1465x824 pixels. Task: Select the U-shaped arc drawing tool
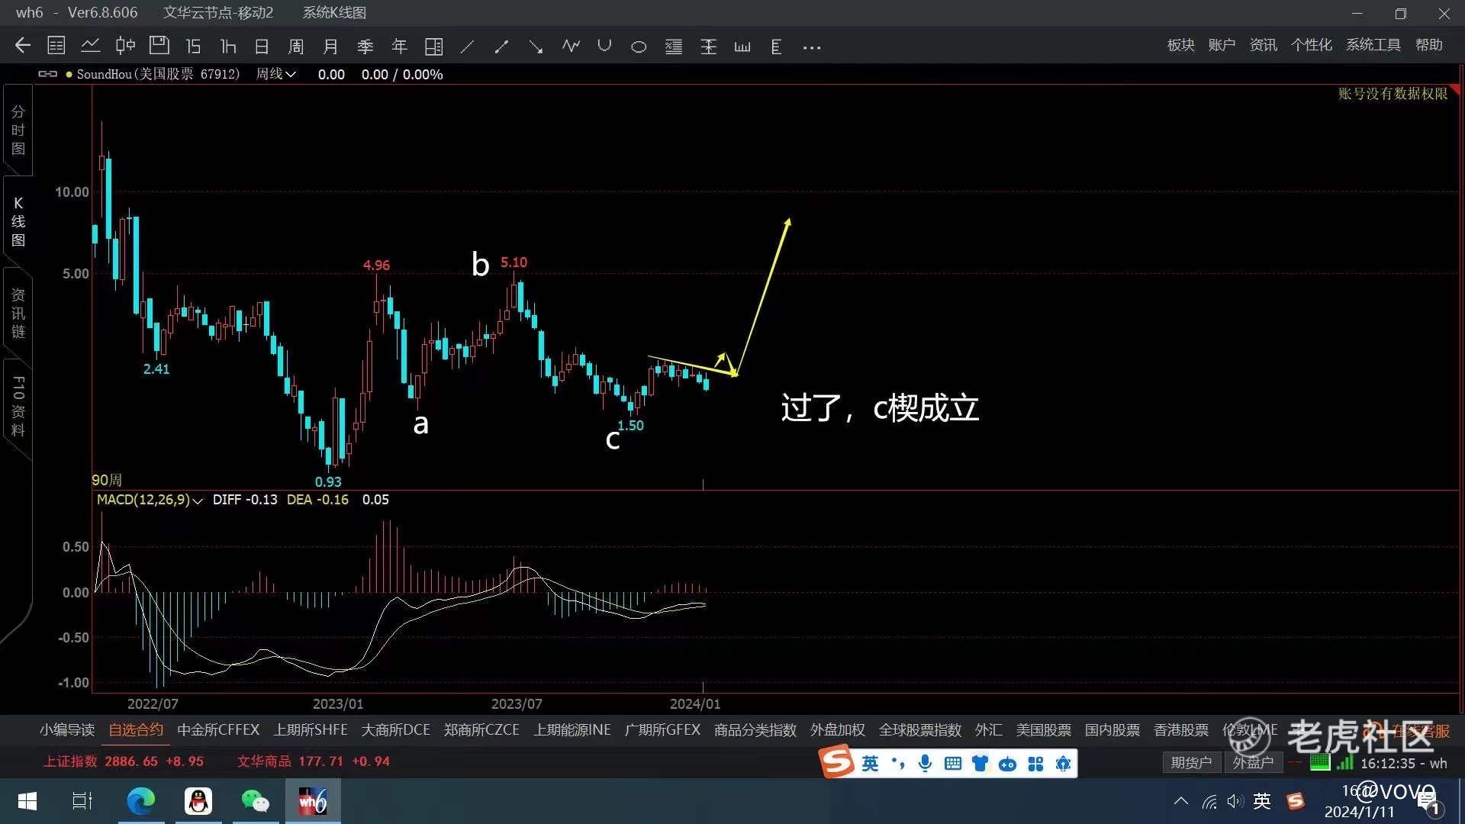click(604, 46)
